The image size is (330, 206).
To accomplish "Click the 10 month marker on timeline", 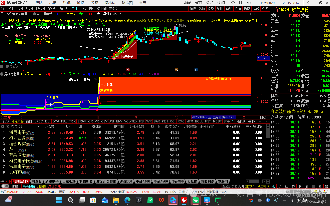I will point(176,117).
